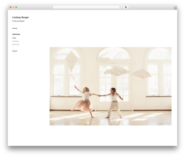The image size is (185, 157).
Task: Click the green maximize window button
Action: tap(16, 7)
